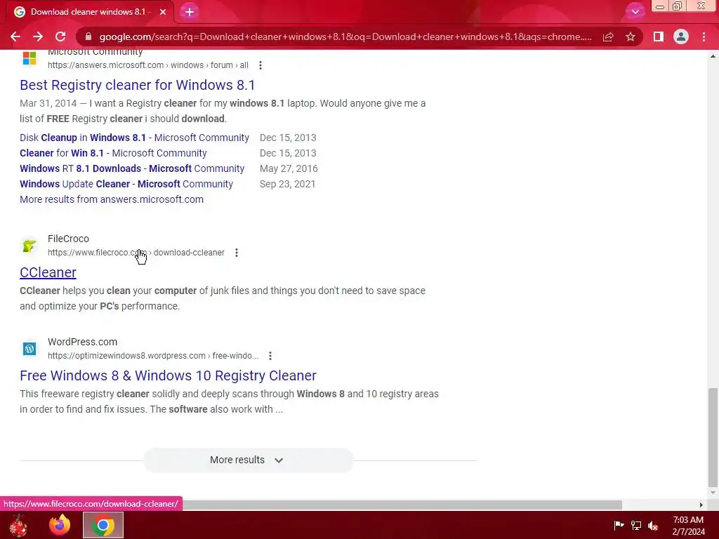719x539 pixels.
Task: Click the Microsoft Community logo favicon
Action: [x=29, y=58]
